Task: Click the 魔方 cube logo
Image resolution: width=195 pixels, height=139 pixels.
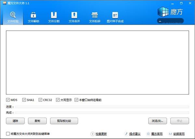Action: coord(163,12)
